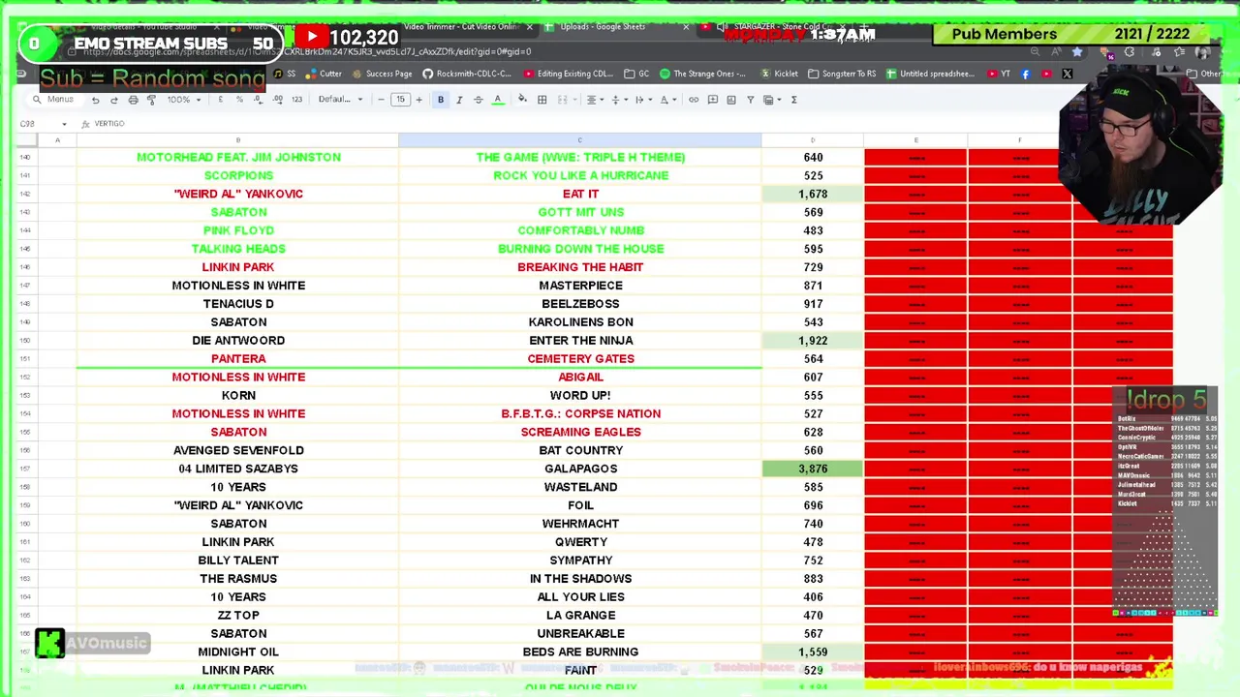This screenshot has width=1240, height=697.
Task: Select the ENTER THE NINJA cell
Action: 580,341
